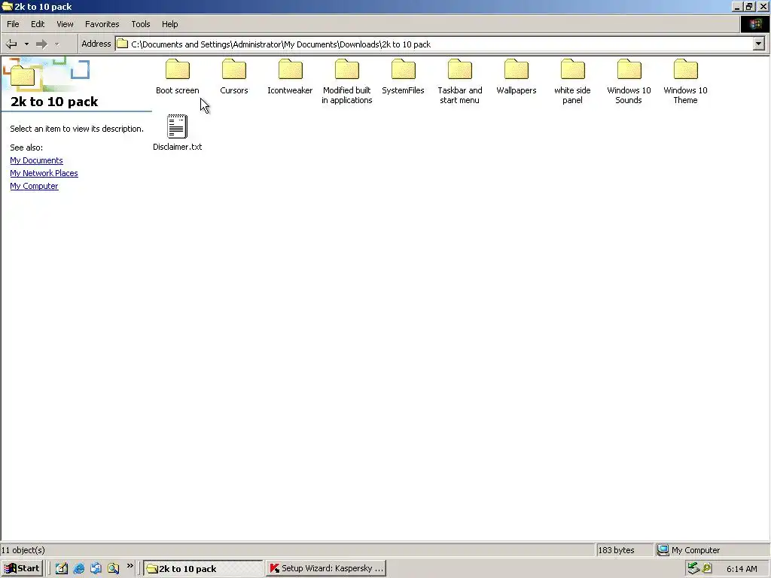Open the Favorites menu
The image size is (771, 578).
click(x=102, y=24)
